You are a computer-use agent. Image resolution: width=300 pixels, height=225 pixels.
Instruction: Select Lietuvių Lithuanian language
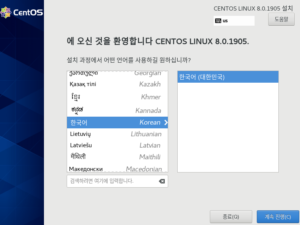coord(117,134)
